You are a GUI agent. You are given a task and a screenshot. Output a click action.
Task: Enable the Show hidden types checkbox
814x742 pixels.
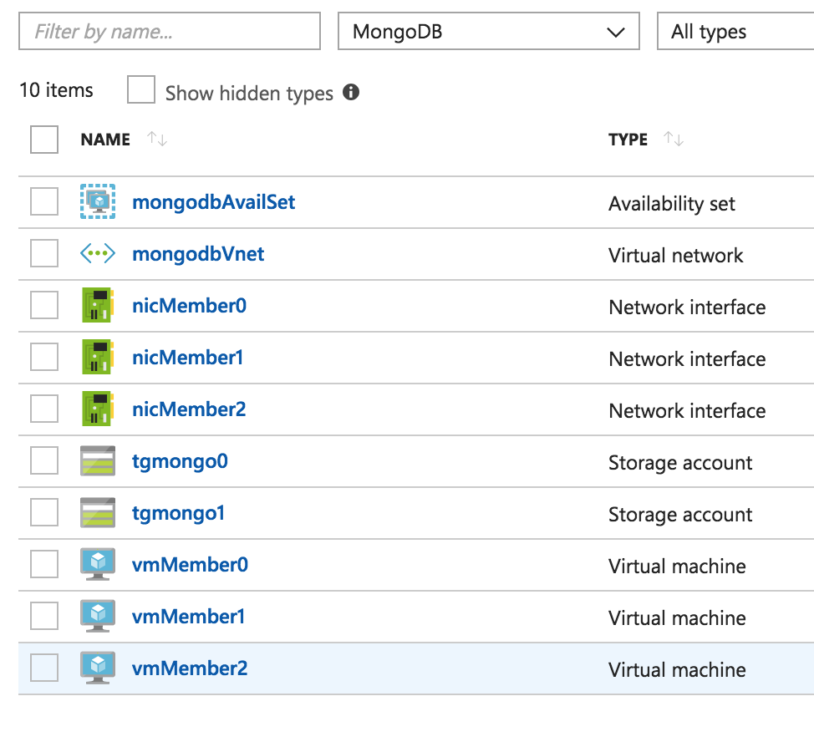141,89
